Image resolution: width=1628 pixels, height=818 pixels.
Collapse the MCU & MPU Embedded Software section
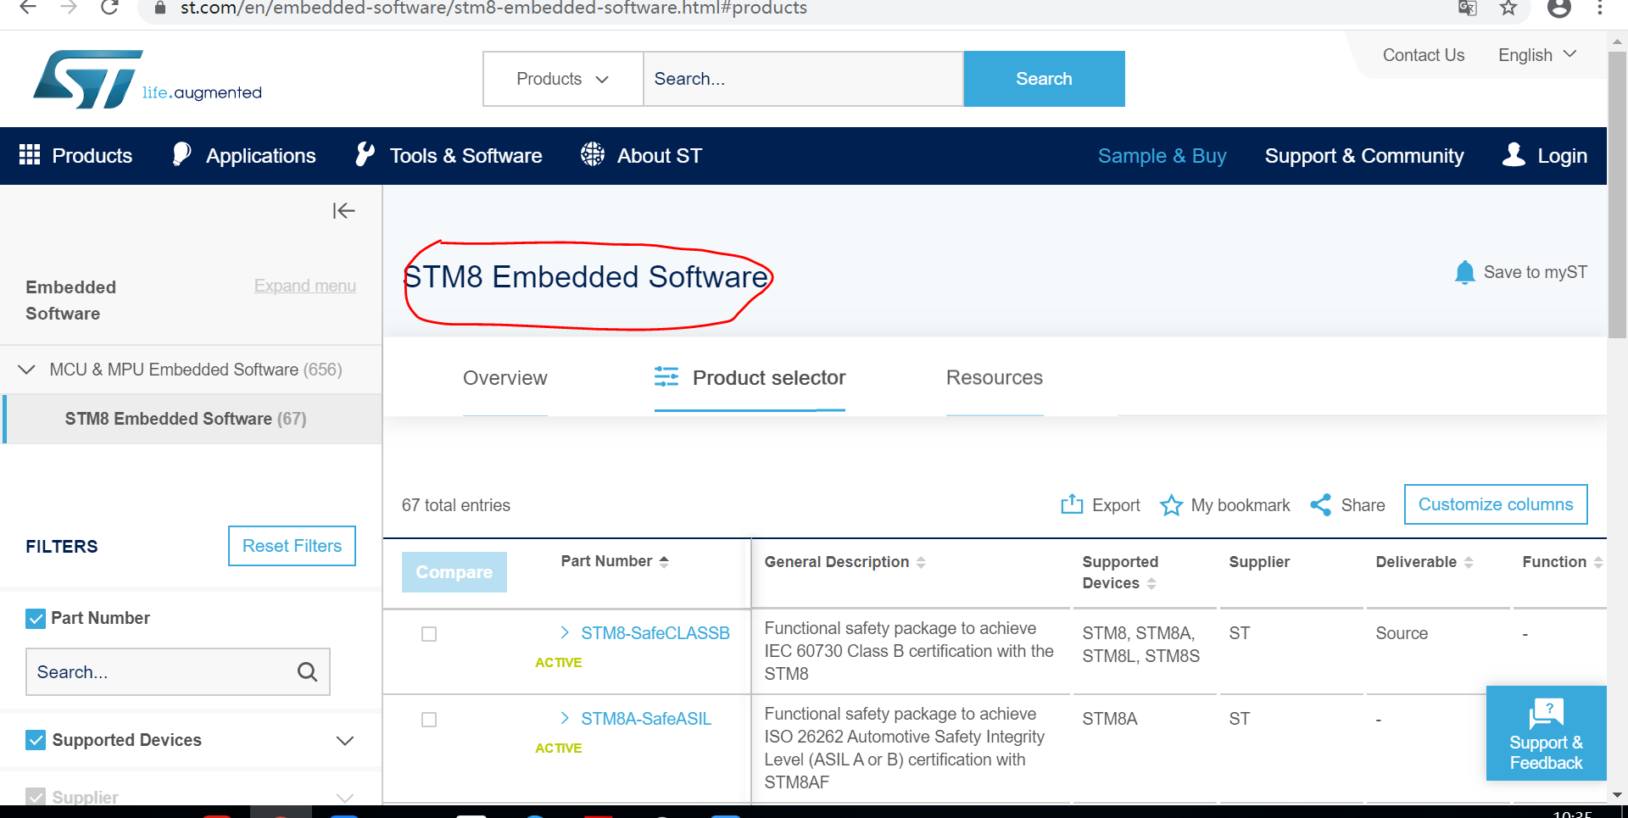26,369
